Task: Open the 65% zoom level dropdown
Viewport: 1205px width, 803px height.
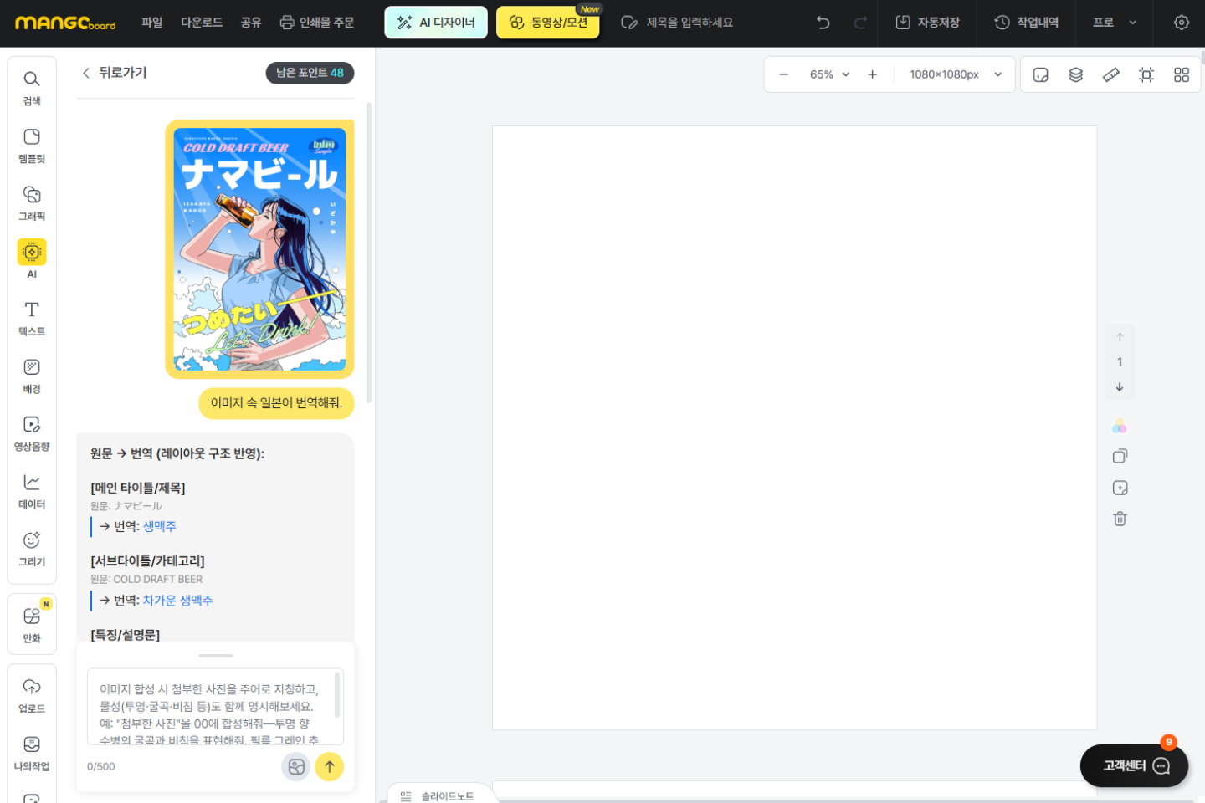Action: (829, 74)
